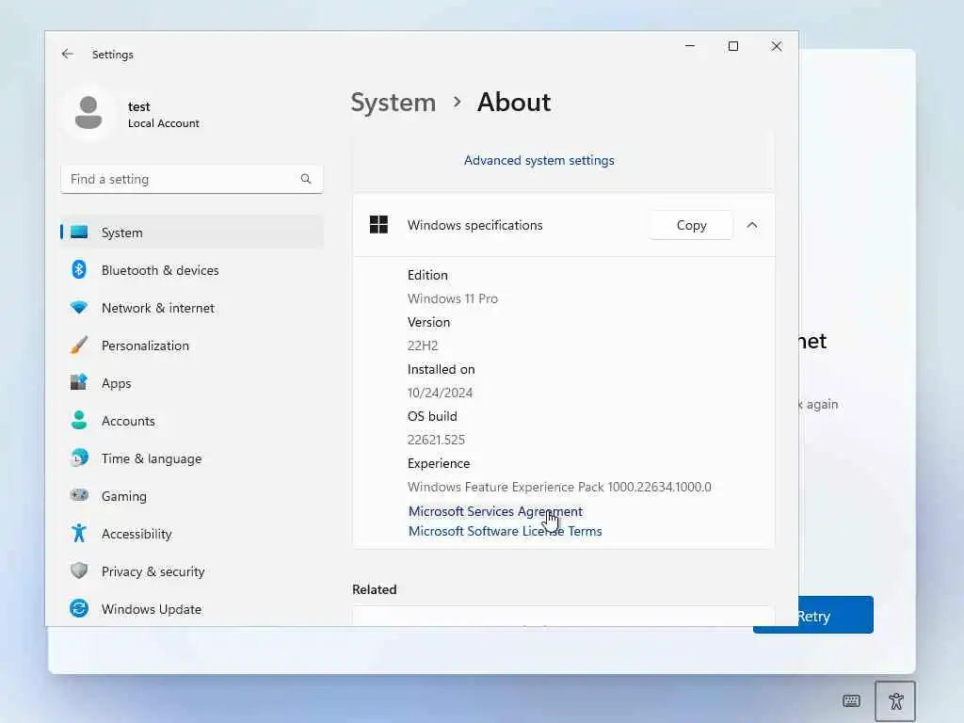Open Microsoft Software License Terms

click(x=505, y=531)
